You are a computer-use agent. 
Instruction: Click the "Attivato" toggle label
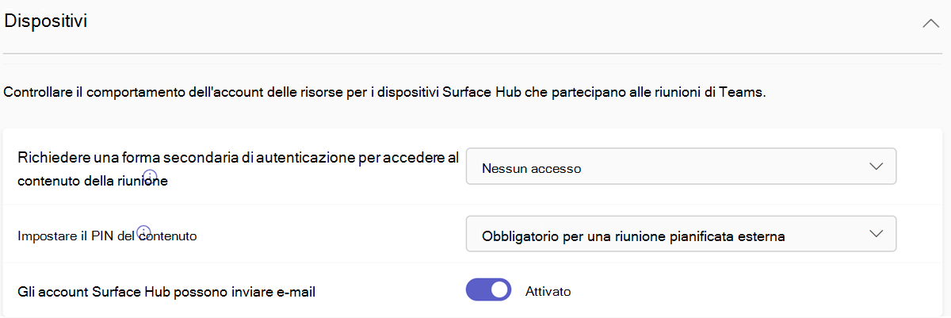[x=548, y=292]
